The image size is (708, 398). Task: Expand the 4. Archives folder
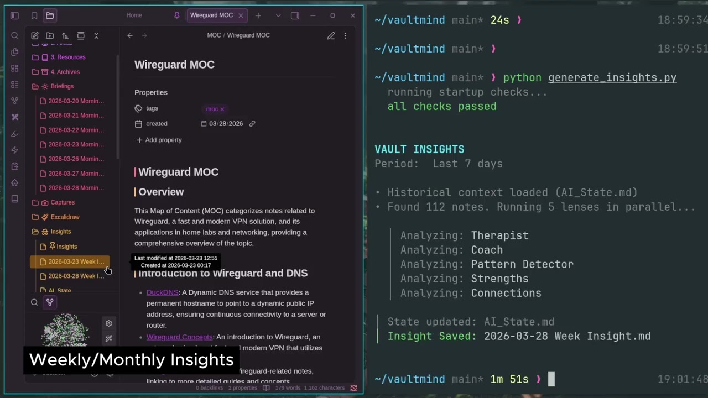65,72
